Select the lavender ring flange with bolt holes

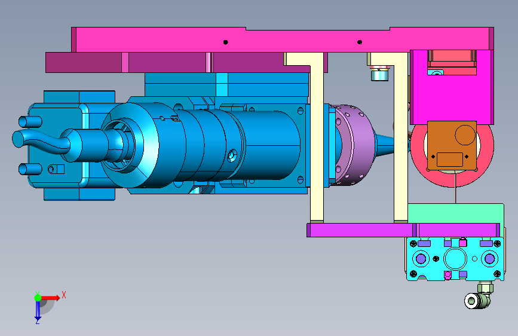point(355,145)
